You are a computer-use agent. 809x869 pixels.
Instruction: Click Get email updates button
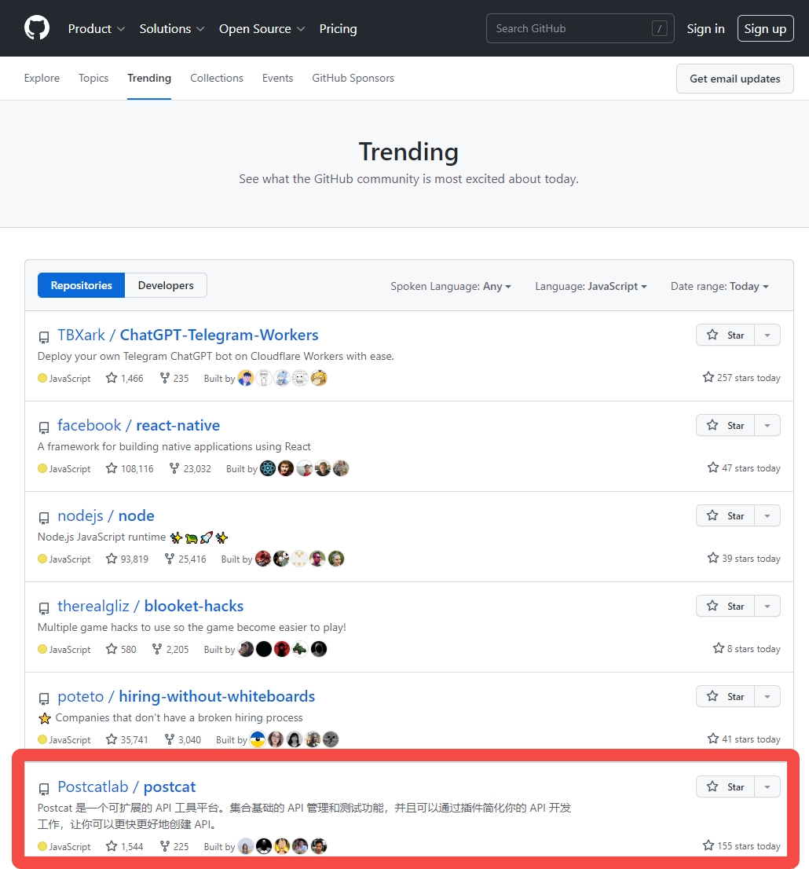(x=734, y=79)
